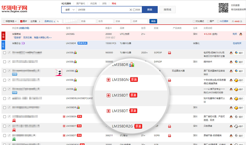The width and height of the screenshot is (246, 145).
Task: Sort by 出货量 using the down-arrow icon
Action: (x=40, y=21)
